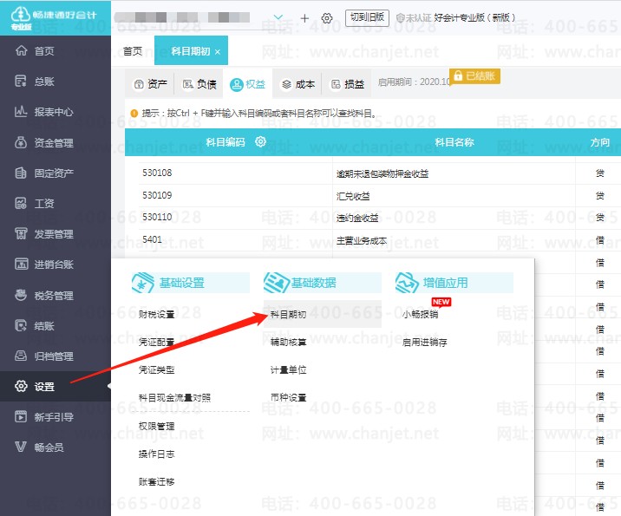Open the top bar settings gear

click(327, 18)
